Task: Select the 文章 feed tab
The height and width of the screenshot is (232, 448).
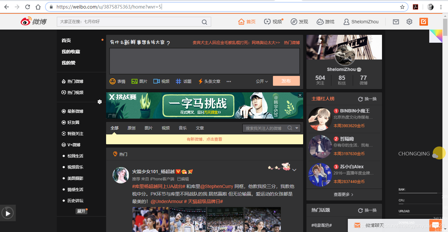Action: [200, 128]
